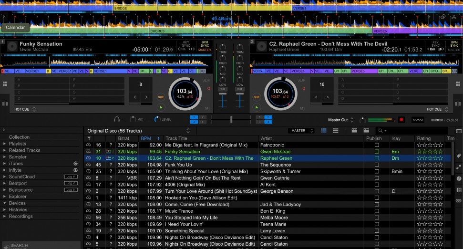Toggle Publish checkbox for Funky Sensation
The height and width of the screenshot is (249, 463).
tap(377, 152)
